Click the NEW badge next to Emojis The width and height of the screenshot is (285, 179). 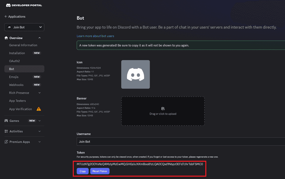click(x=37, y=77)
